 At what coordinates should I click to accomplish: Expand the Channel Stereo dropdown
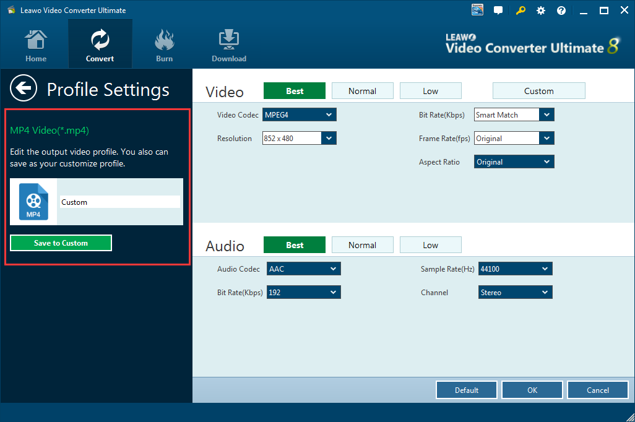(515, 292)
